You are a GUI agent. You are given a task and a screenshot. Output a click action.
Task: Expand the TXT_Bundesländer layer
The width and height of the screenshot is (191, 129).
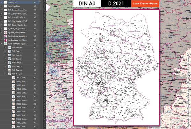[1, 10]
